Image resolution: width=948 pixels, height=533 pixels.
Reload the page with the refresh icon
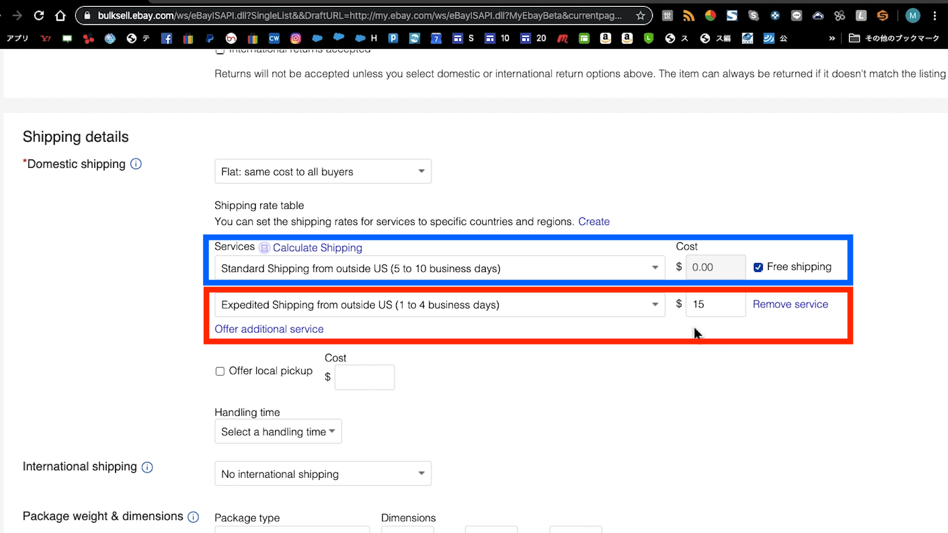point(39,16)
